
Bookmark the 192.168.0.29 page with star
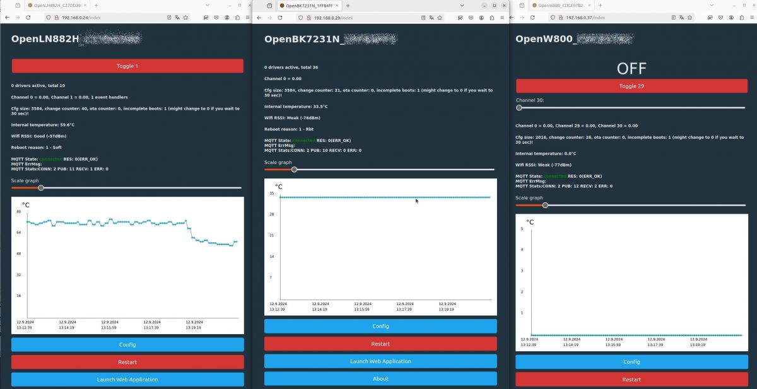point(440,18)
